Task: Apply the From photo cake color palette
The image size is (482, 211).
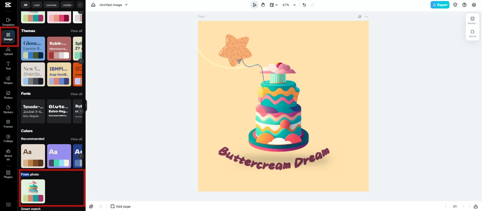Action: point(33,192)
